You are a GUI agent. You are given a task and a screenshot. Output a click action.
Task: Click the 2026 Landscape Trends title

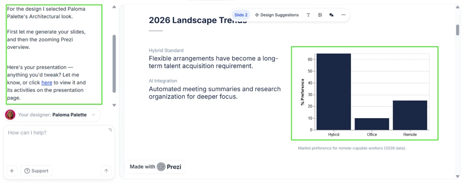tap(198, 20)
